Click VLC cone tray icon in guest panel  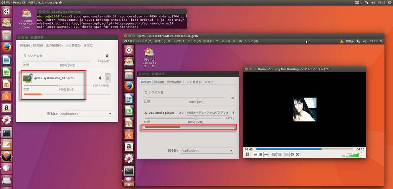[x=342, y=41]
